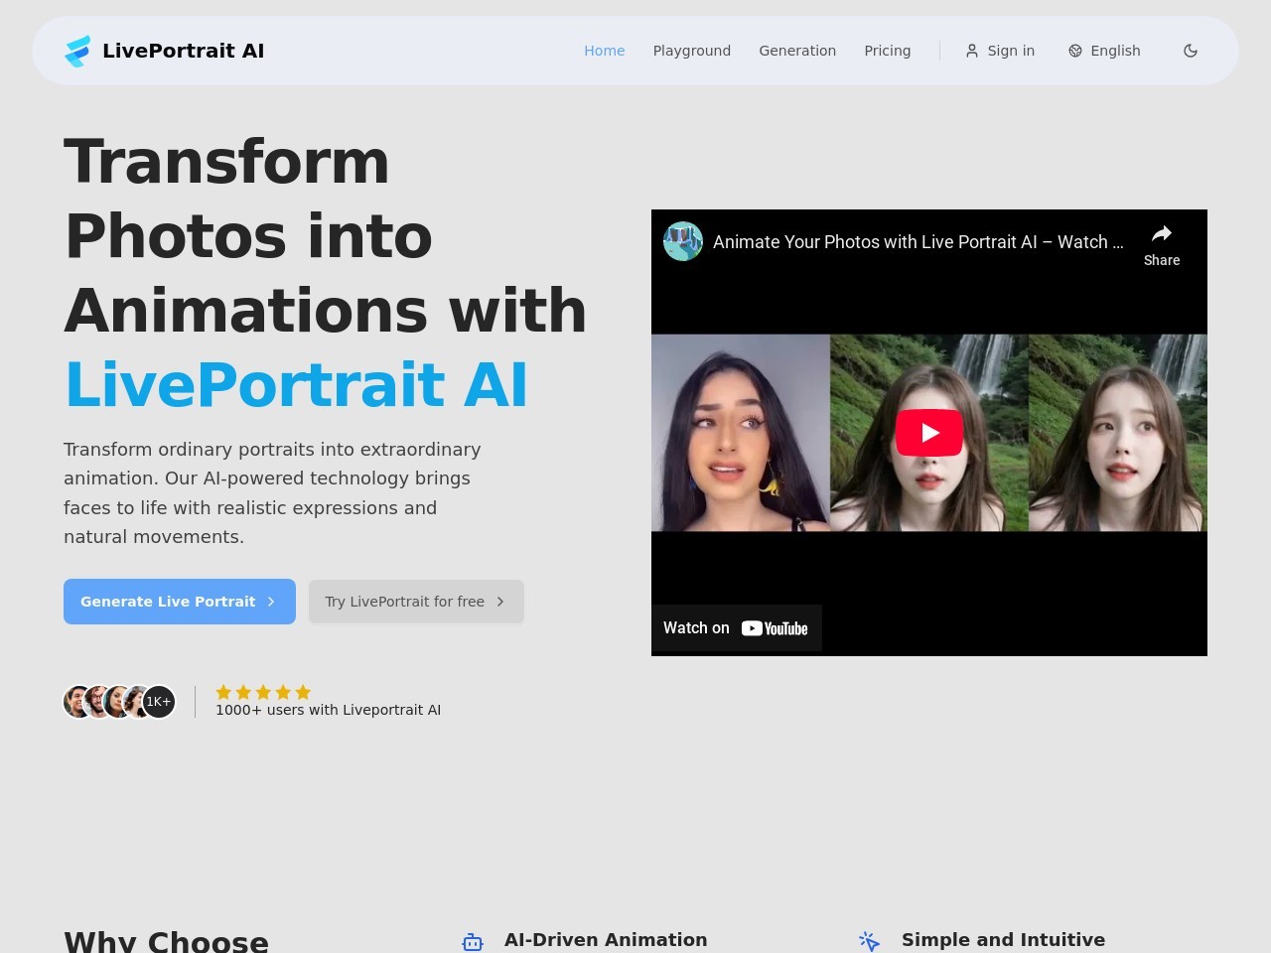Click the first user avatar in the group
Screen dimensions: 1271x953
pyautogui.click(x=77, y=702)
